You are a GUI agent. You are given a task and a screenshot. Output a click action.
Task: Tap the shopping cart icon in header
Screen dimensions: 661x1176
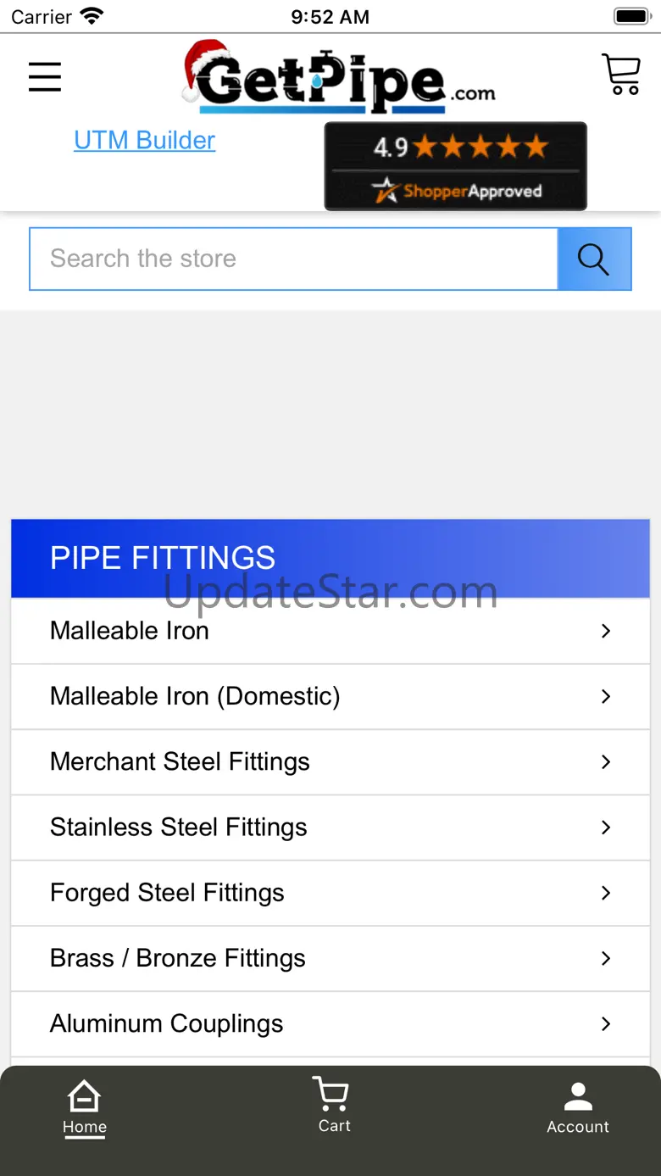(x=620, y=75)
